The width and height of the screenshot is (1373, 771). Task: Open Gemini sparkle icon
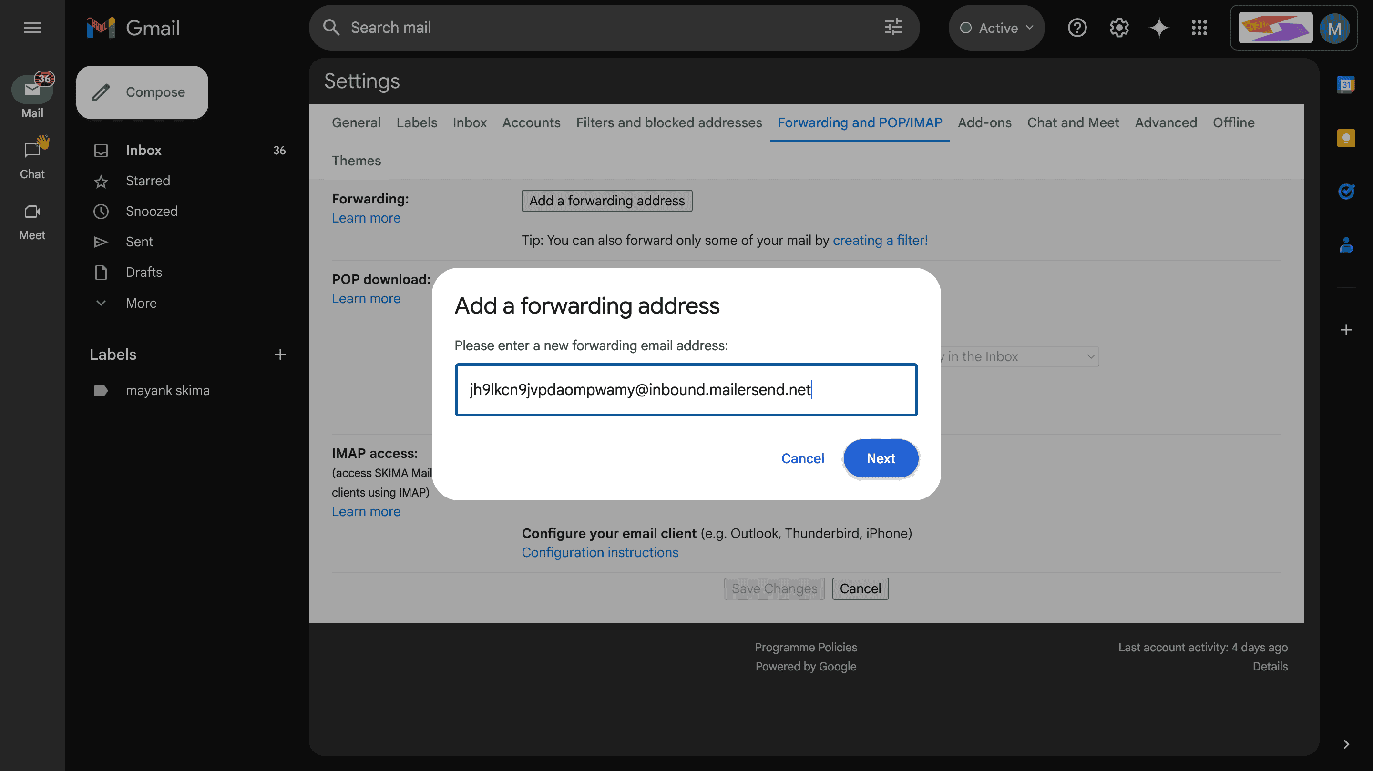pyautogui.click(x=1159, y=28)
